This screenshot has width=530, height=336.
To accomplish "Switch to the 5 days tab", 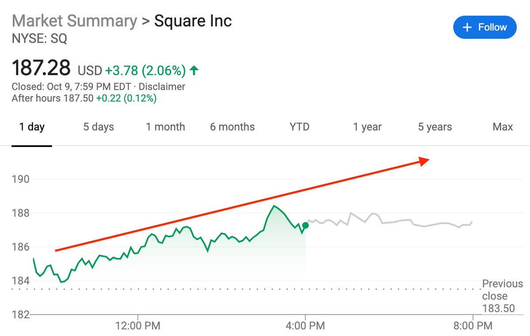I will (x=98, y=127).
